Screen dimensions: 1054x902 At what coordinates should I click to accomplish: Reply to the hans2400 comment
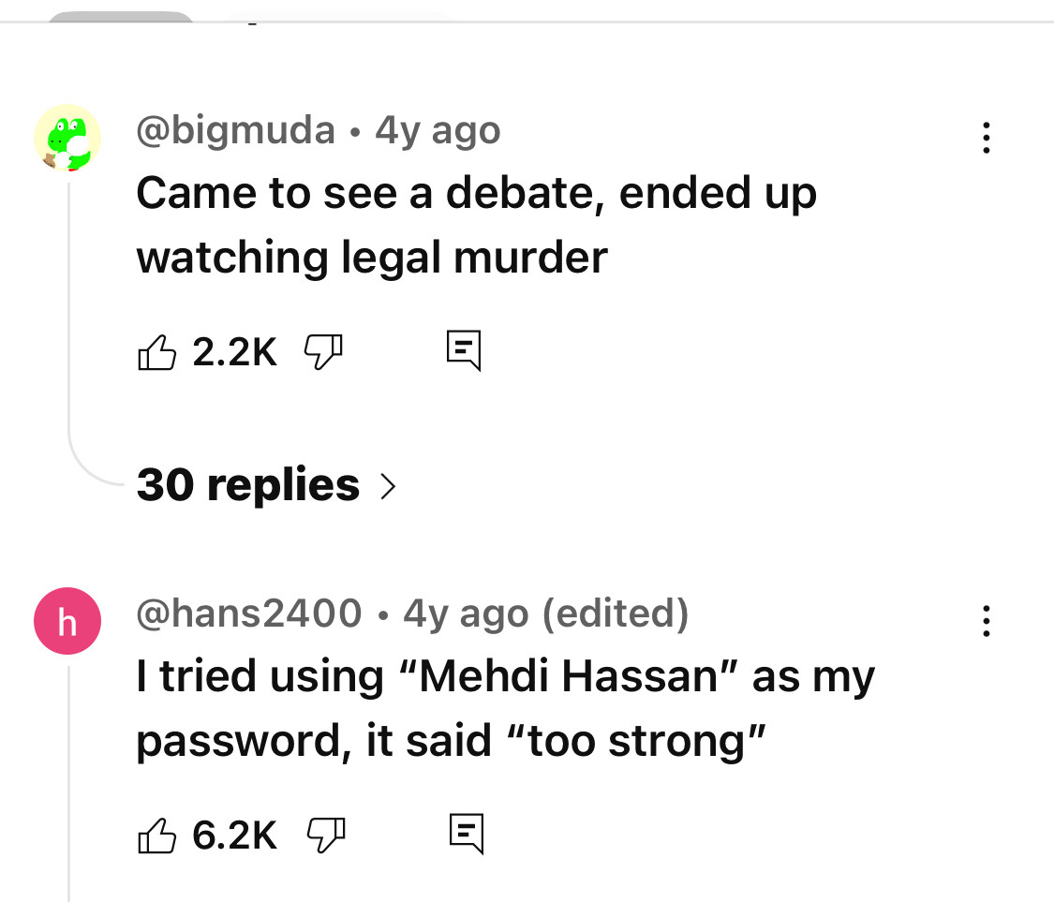(467, 835)
